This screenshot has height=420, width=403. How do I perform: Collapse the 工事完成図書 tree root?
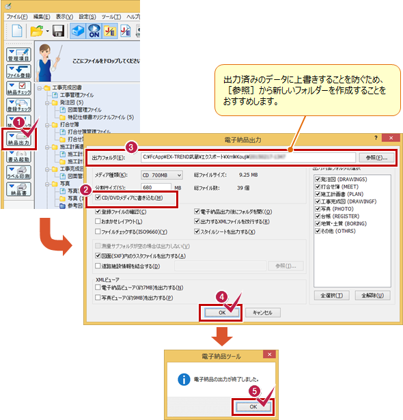click(x=40, y=88)
